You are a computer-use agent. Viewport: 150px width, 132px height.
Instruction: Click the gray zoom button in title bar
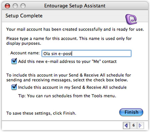point(23,6)
